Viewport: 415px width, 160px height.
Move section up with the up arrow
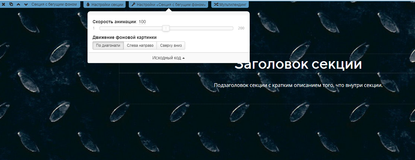tap(19, 5)
